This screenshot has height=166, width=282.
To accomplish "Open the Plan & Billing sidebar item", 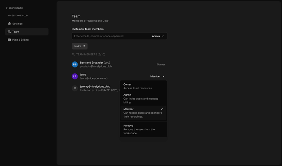I will click(x=27, y=40).
